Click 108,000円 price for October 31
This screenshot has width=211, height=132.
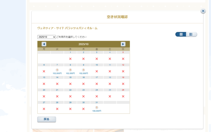point(97,111)
